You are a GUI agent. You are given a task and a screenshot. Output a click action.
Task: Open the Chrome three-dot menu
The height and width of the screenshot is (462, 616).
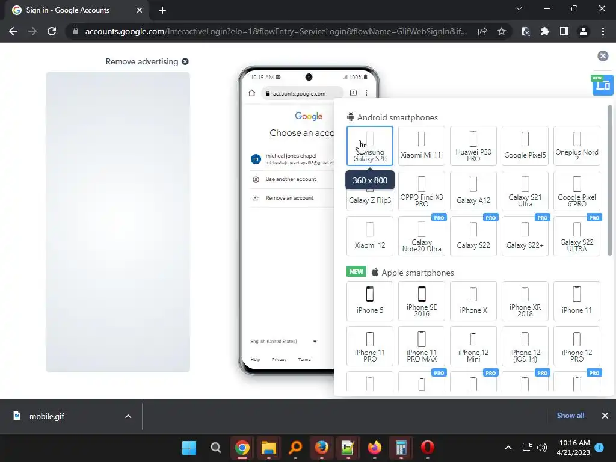(x=603, y=31)
